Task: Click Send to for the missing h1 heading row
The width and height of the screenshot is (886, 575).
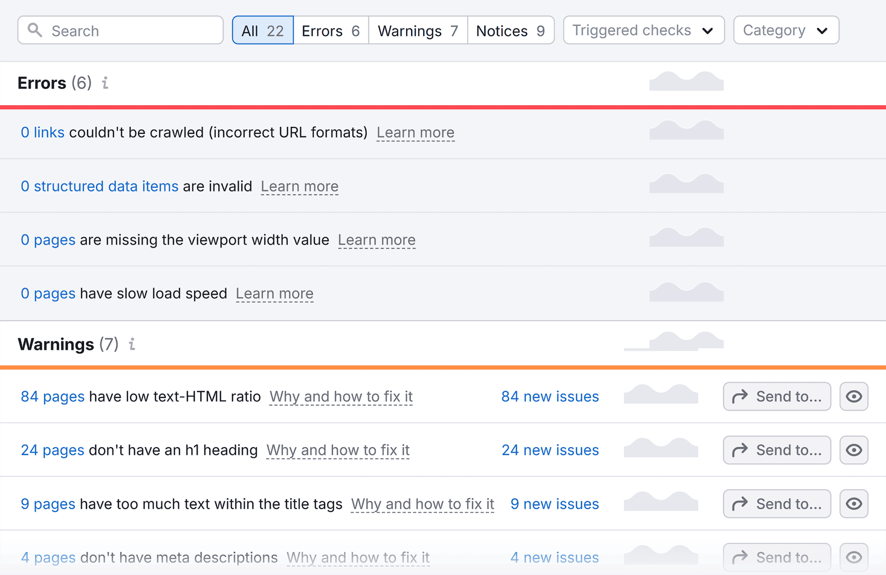Action: pyautogui.click(x=777, y=450)
